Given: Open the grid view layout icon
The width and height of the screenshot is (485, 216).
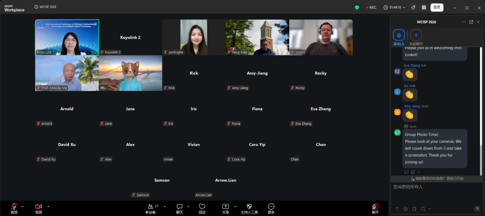Looking at the screenshot, I should coord(424,7).
